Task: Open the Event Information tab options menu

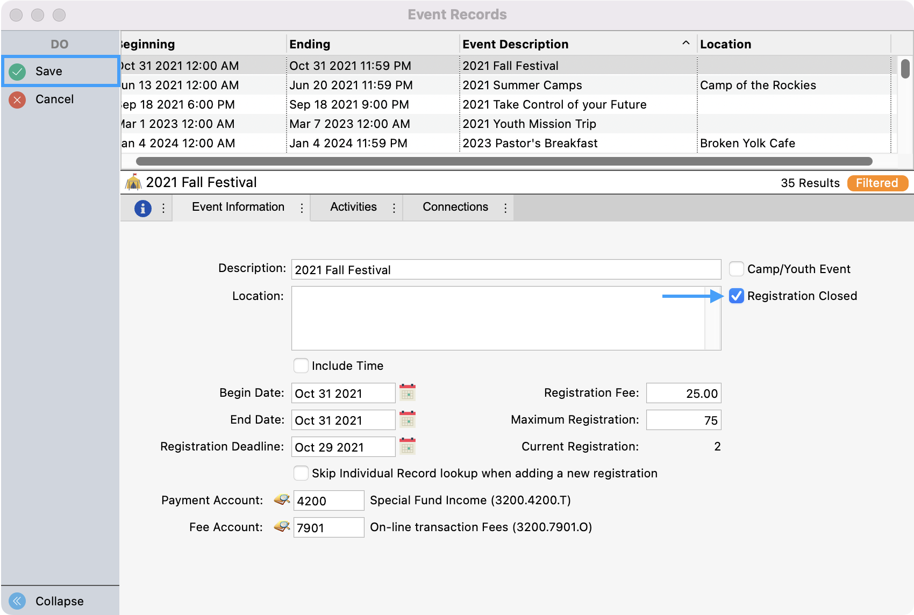Action: pos(302,208)
